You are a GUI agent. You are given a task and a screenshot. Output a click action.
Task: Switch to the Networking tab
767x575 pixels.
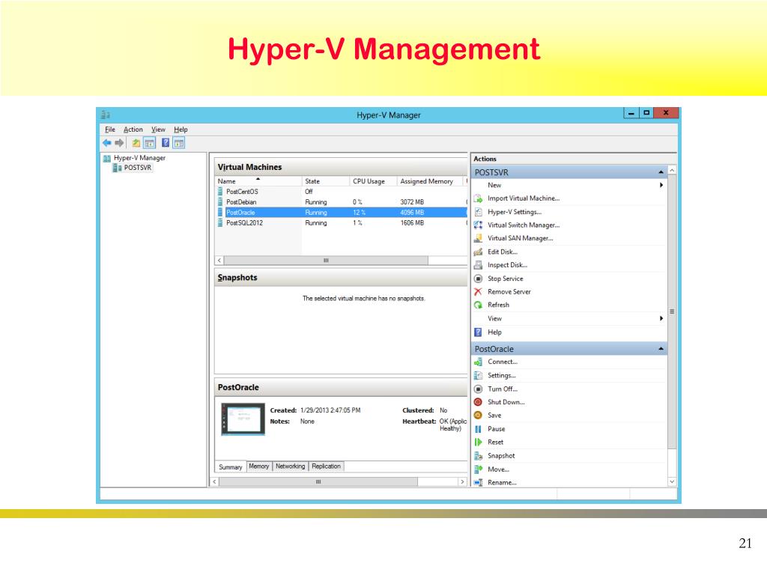290,466
